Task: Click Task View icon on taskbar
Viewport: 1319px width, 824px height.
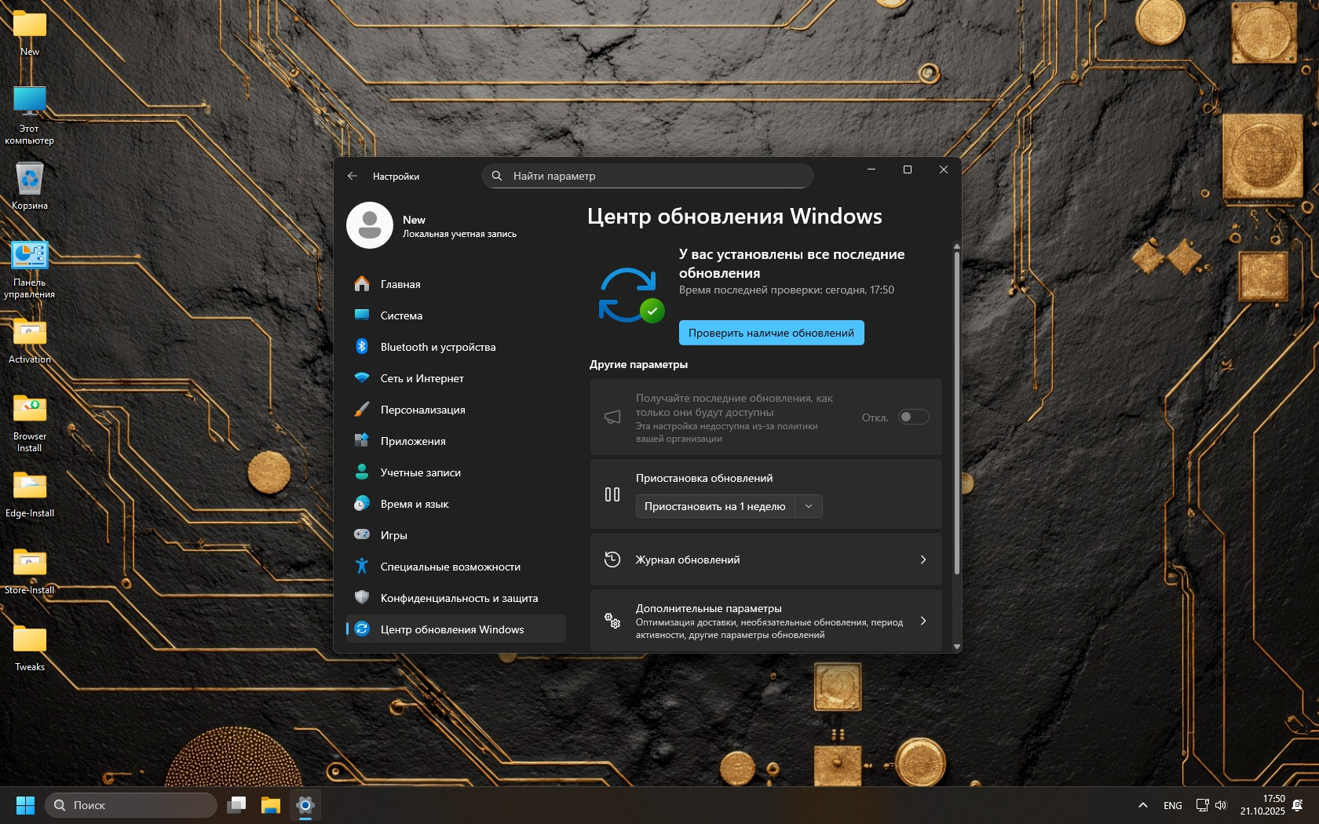Action: pyautogui.click(x=236, y=805)
